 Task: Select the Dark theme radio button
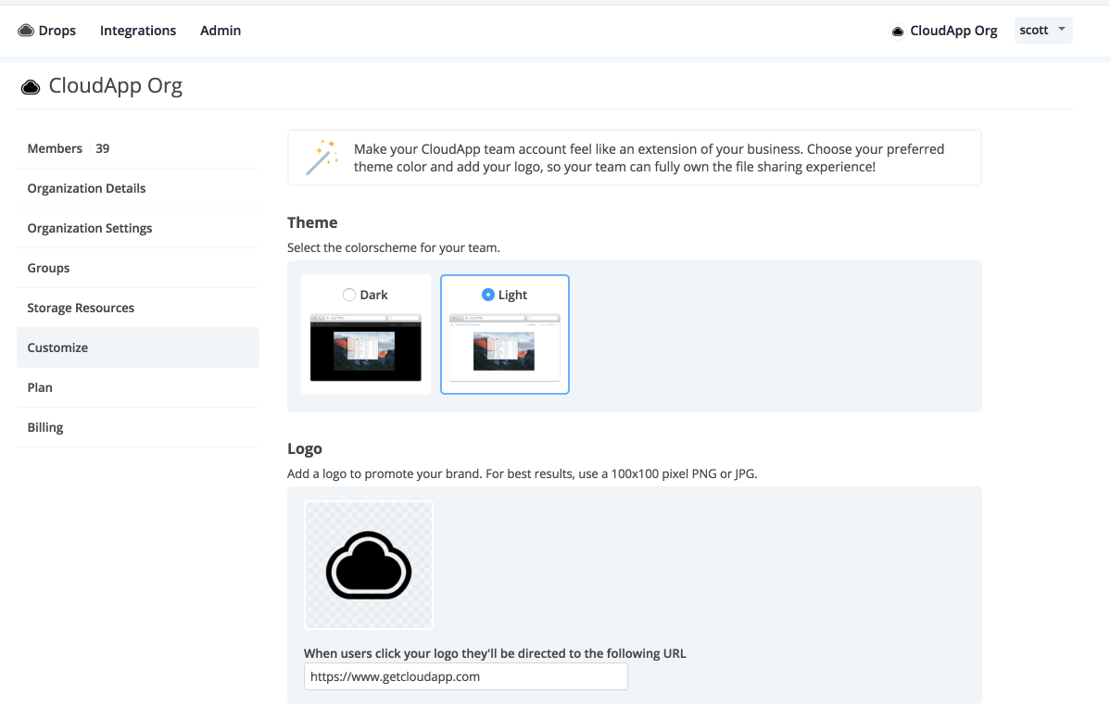click(x=349, y=295)
